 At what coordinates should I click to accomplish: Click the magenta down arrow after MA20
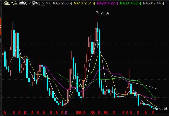coord(117,4)
